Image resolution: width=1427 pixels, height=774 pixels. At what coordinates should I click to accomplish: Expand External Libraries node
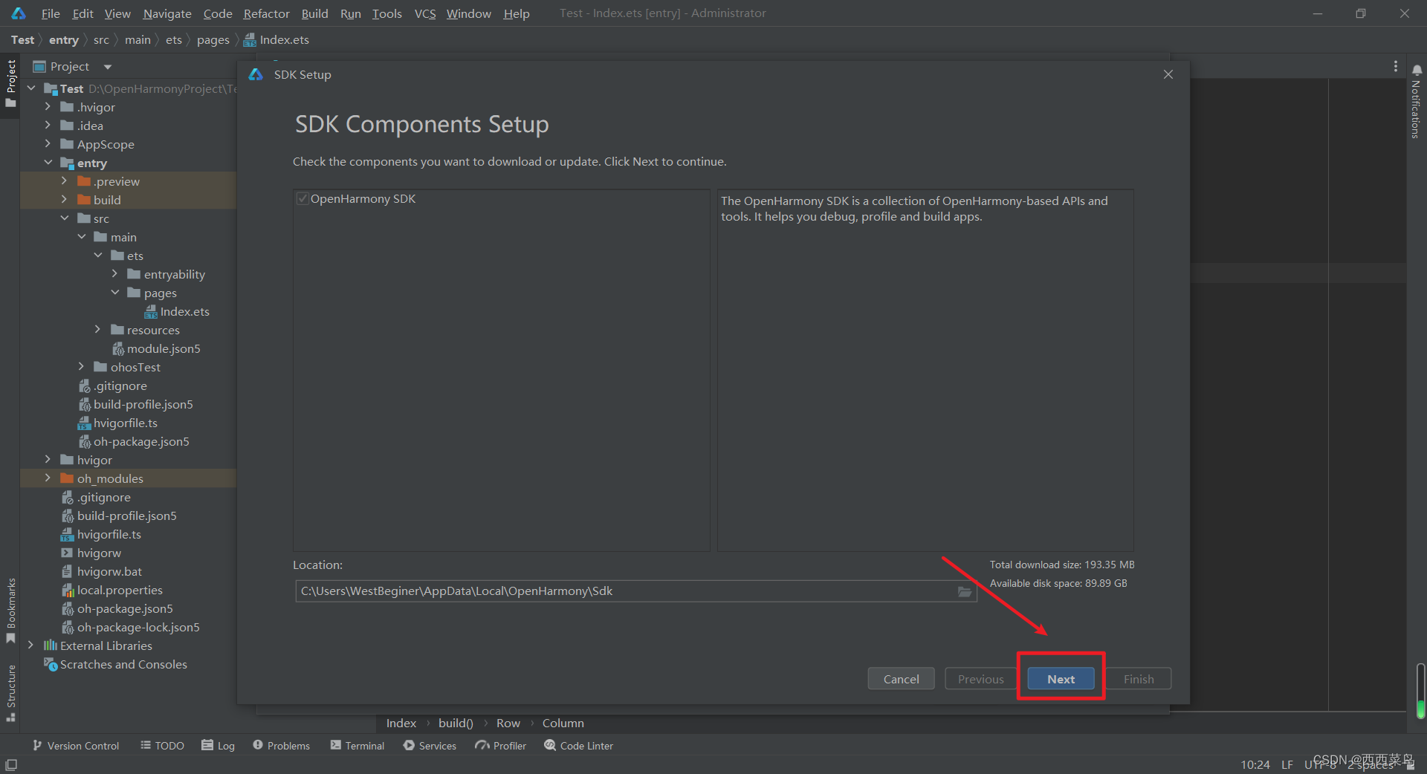(30, 645)
